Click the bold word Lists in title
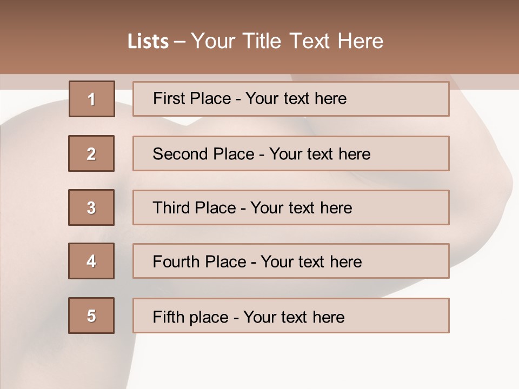519x389 pixels. pyautogui.click(x=148, y=42)
